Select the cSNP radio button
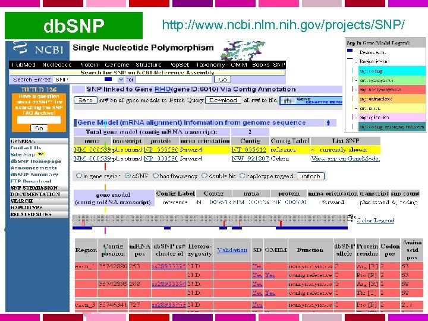 (x=127, y=175)
